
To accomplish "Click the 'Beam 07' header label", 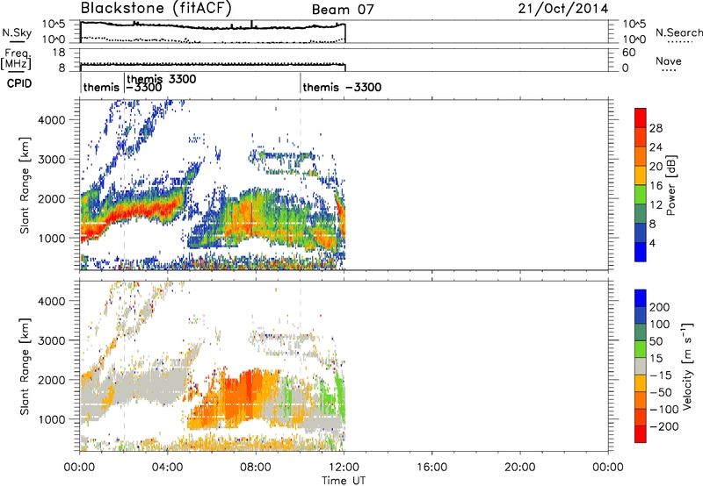I will pyautogui.click(x=343, y=10).
